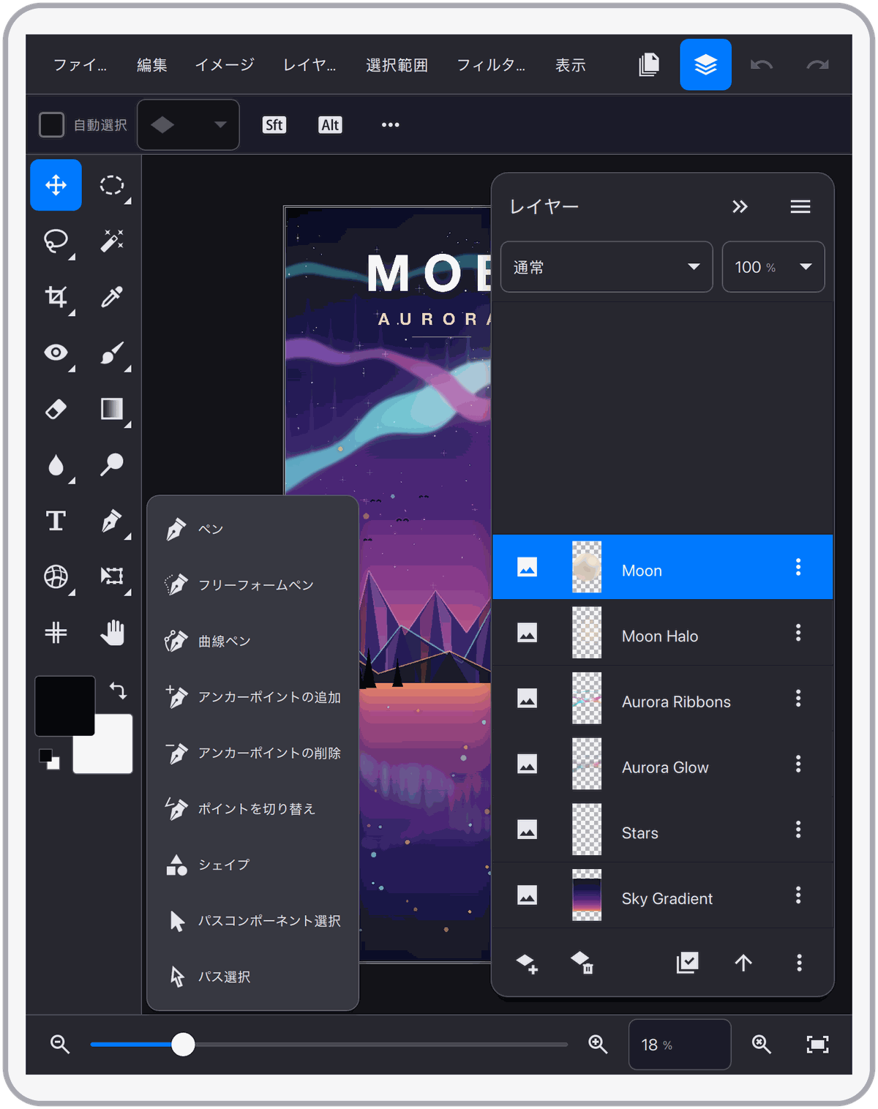
Task: Open Moon Halo layer options menu
Action: pos(798,633)
